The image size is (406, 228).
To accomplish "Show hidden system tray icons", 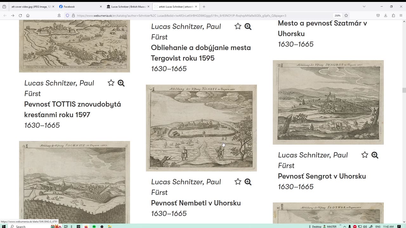I will pyautogui.click(x=344, y=226).
